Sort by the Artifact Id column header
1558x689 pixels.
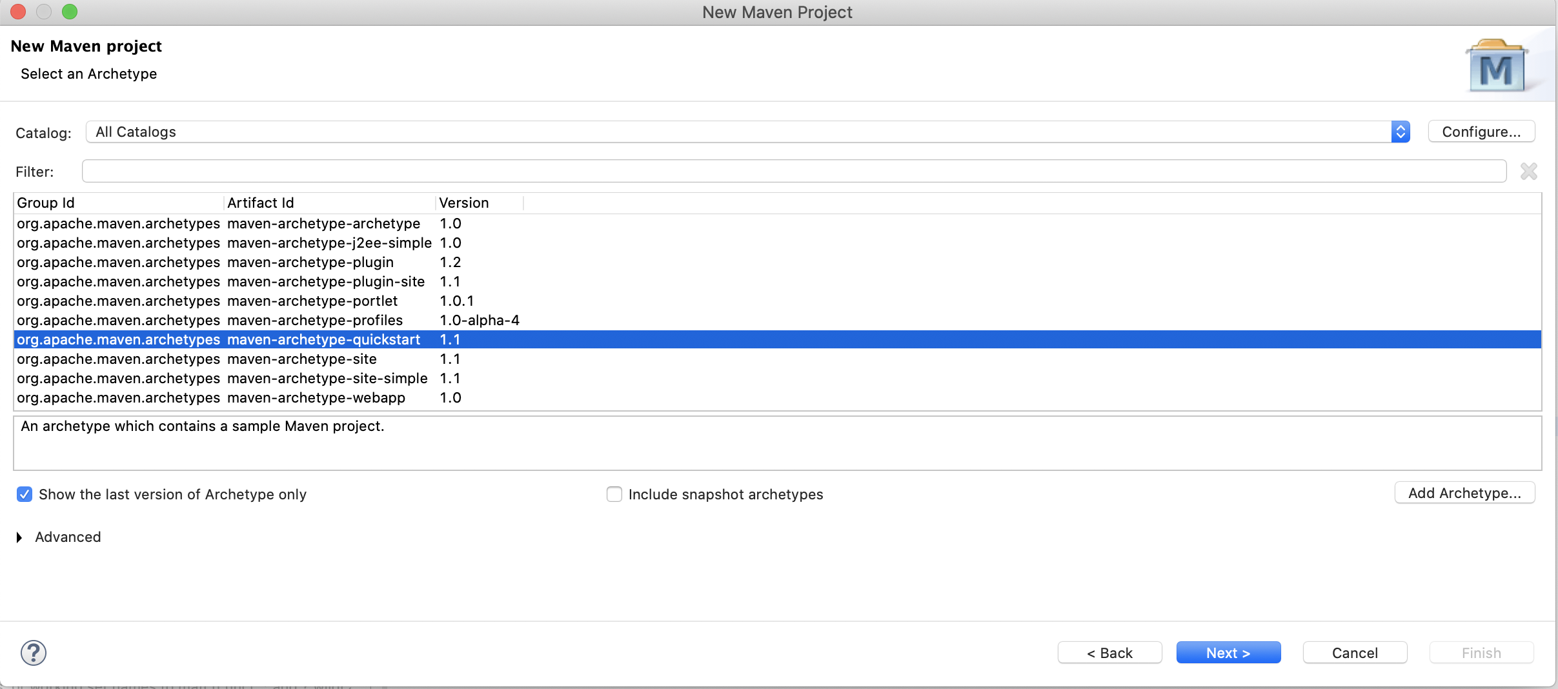[x=329, y=203]
